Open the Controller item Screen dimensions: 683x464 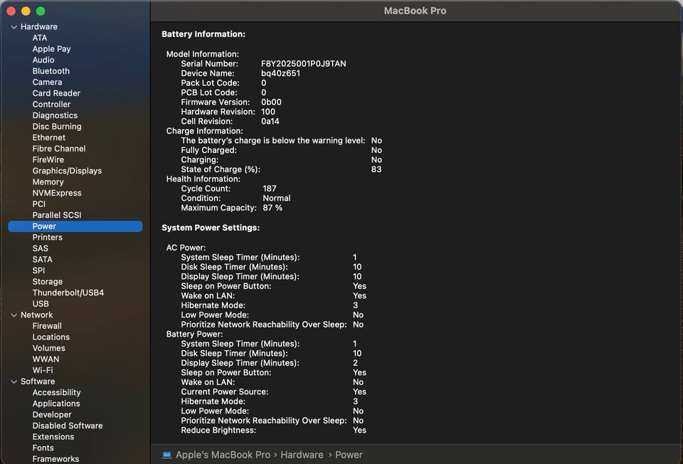[51, 104]
